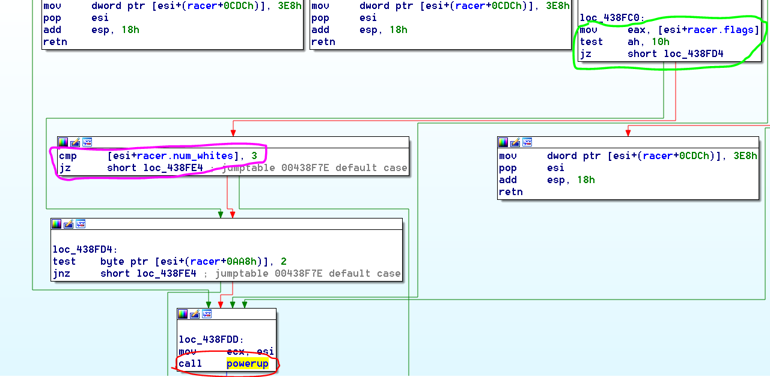Viewport: 770px width, 377px height.
Task: Click jumptable default case comment on jnz line
Action: [308, 274]
